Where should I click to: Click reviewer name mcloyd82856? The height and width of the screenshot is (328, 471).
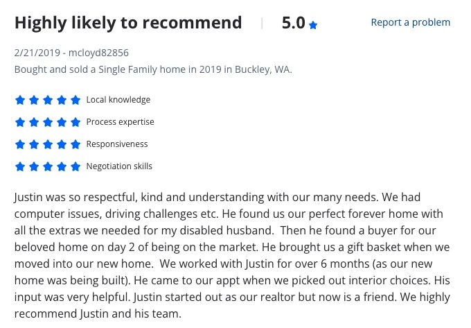click(x=98, y=53)
